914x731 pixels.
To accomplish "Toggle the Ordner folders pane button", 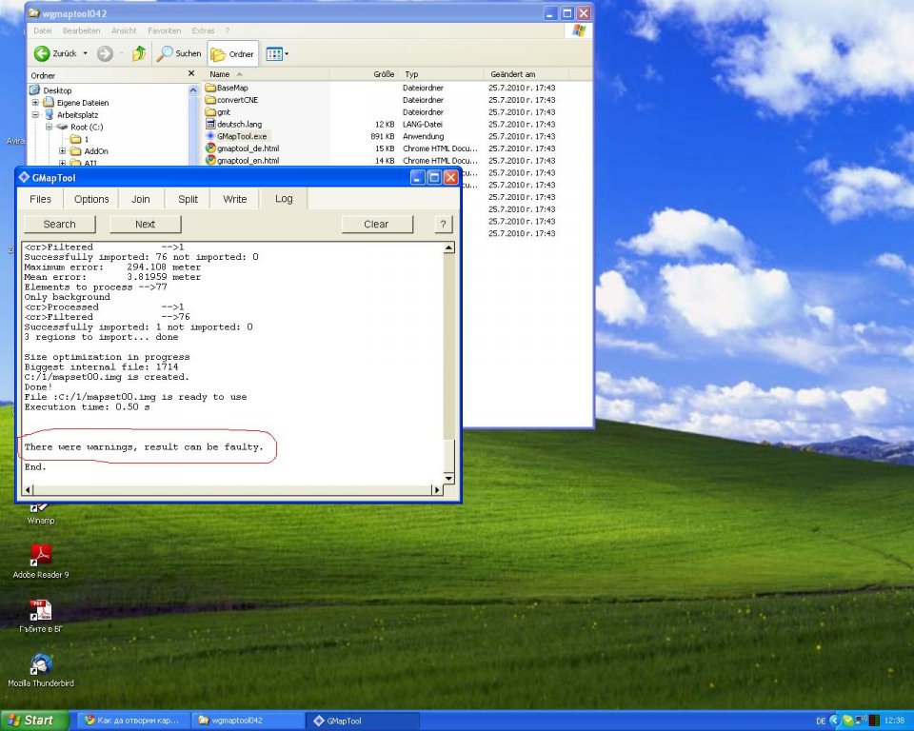I will coord(232,54).
